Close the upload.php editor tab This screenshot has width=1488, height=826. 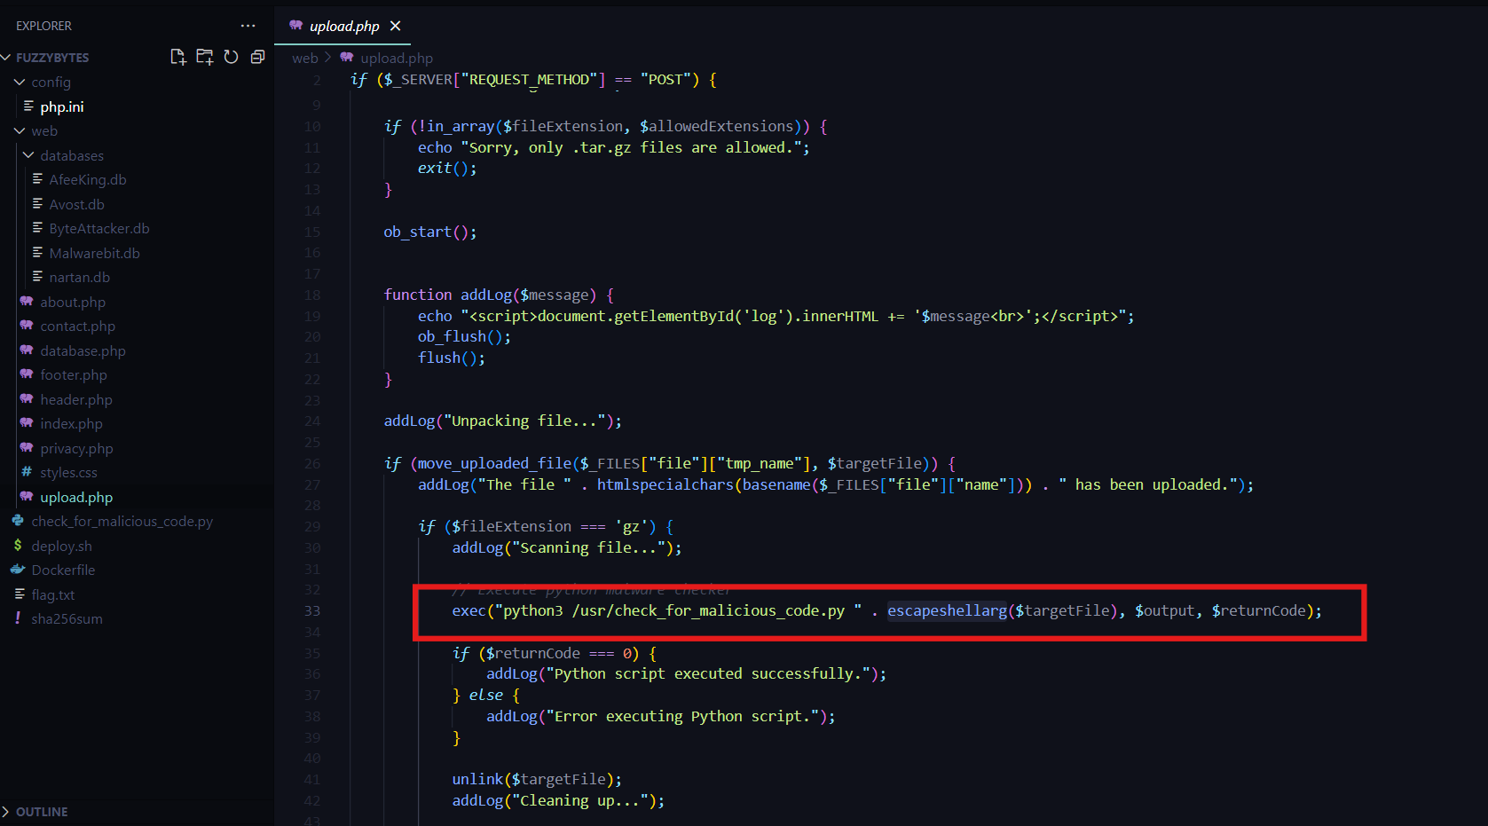click(396, 26)
